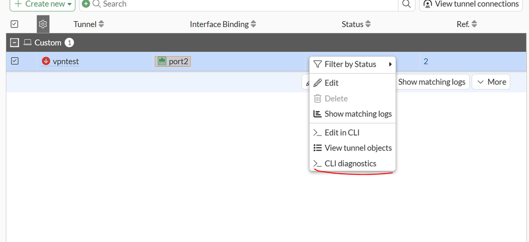This screenshot has height=242, width=529.
Task: Click the port2 interface icon
Action: pos(162,61)
